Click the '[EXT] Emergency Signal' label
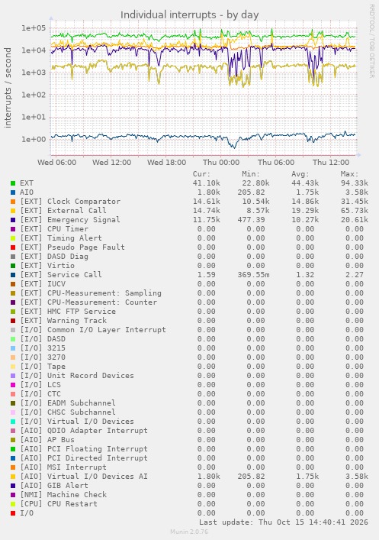 click(x=70, y=220)
